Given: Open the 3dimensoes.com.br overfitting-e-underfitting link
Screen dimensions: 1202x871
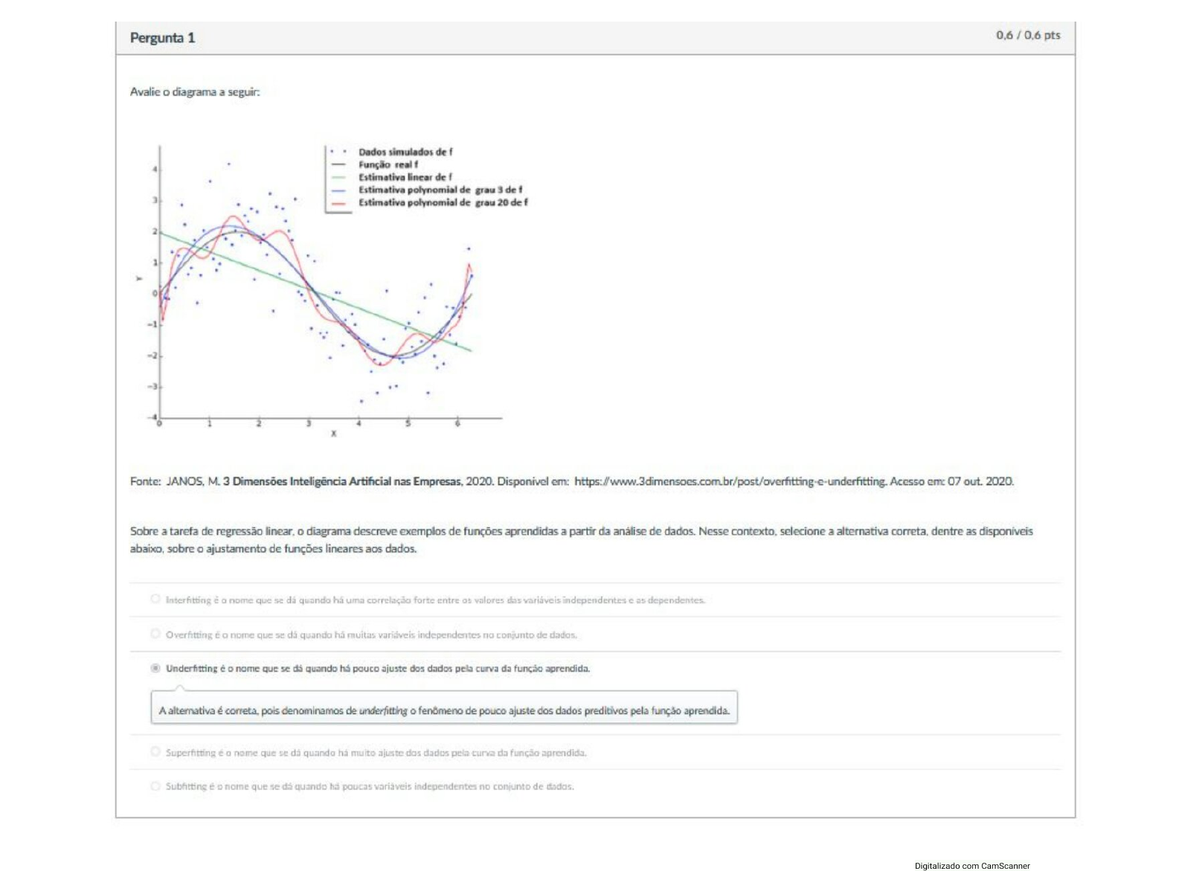Looking at the screenshot, I should (730, 481).
